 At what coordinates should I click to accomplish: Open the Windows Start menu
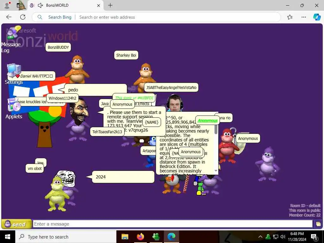tap(8, 237)
